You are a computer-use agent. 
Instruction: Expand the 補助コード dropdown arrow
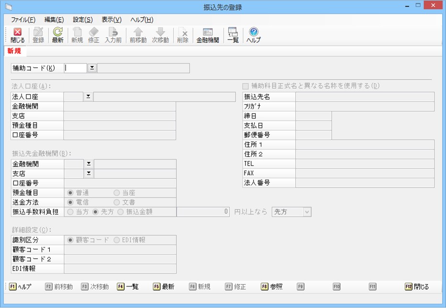tap(92, 68)
